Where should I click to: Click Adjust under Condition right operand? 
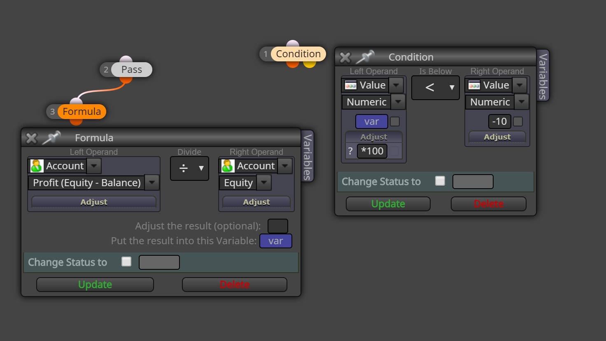click(497, 137)
